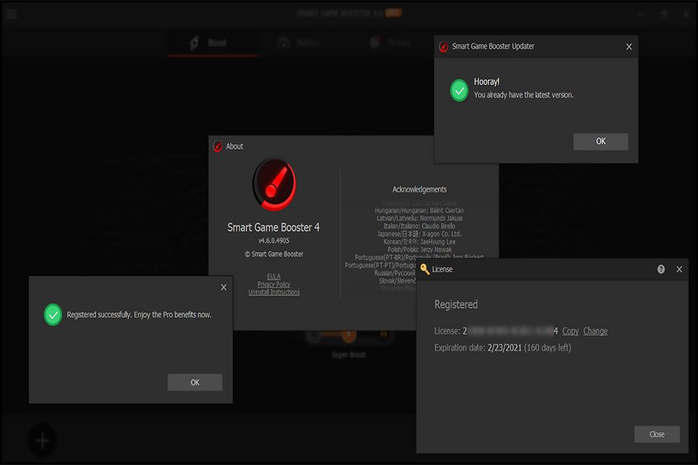
Task: Click the expiration date 2/23/2021
Action: click(x=504, y=348)
